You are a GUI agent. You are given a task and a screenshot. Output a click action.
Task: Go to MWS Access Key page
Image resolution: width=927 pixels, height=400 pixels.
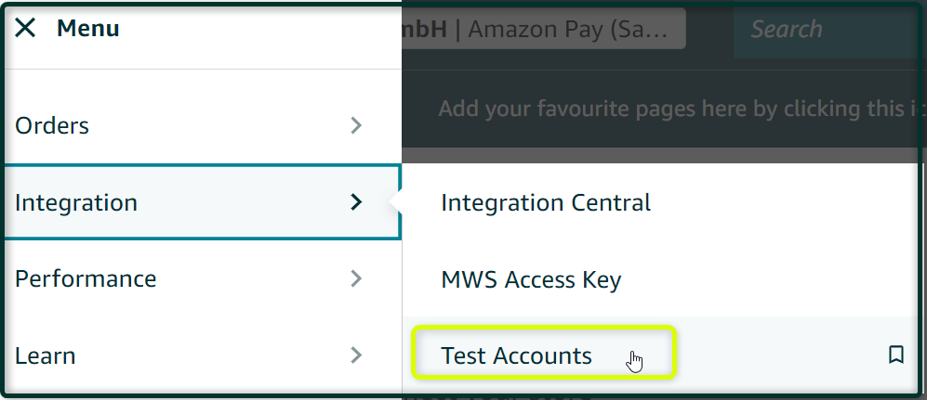tap(531, 279)
